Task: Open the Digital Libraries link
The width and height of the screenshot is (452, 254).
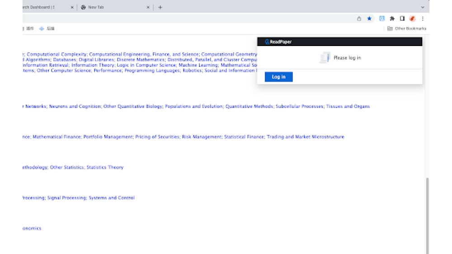Action: click(96, 60)
